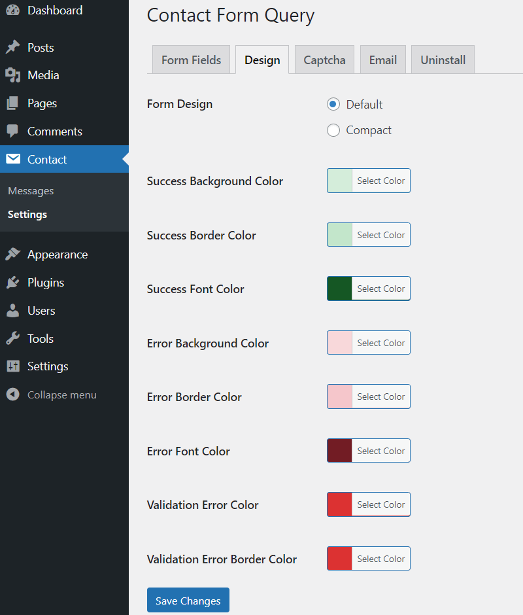Click the Compact radio label text
523x615 pixels.
pos(369,130)
